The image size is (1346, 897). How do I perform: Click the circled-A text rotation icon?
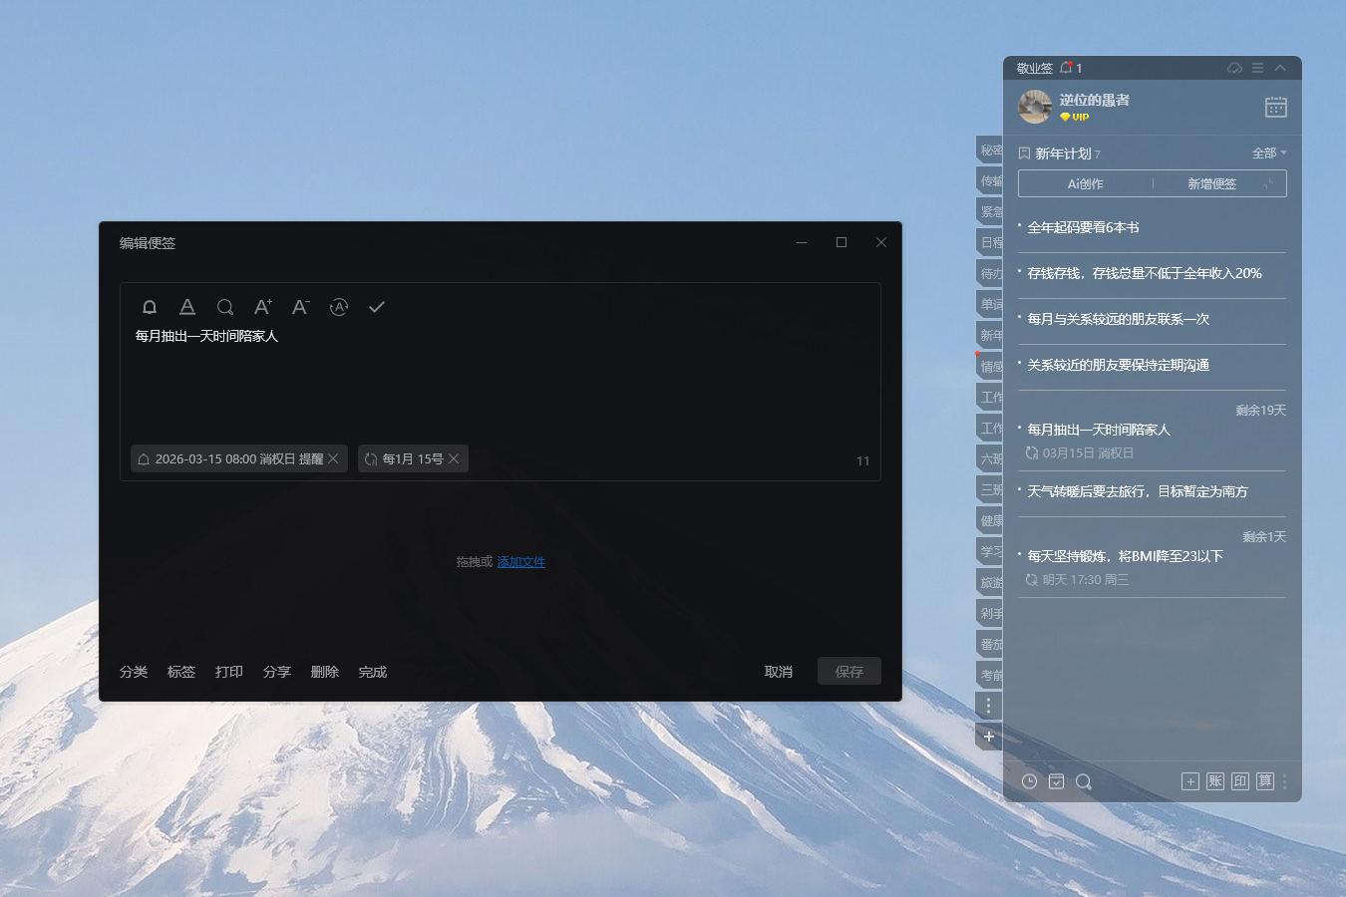tap(338, 307)
